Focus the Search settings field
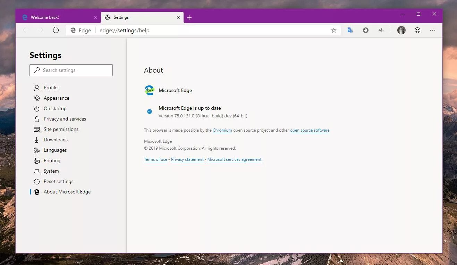Screen dimensions: 457x265 [x=71, y=70]
